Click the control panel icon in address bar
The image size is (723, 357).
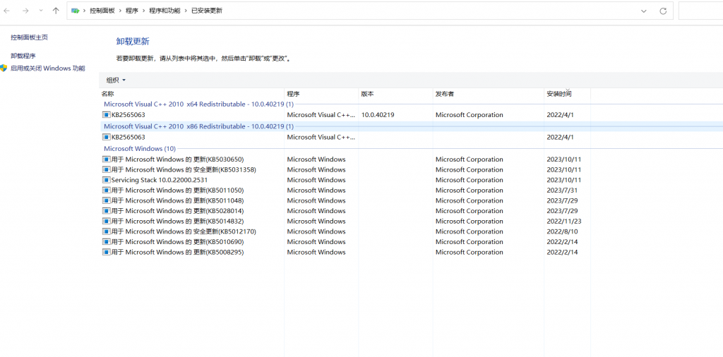click(76, 11)
